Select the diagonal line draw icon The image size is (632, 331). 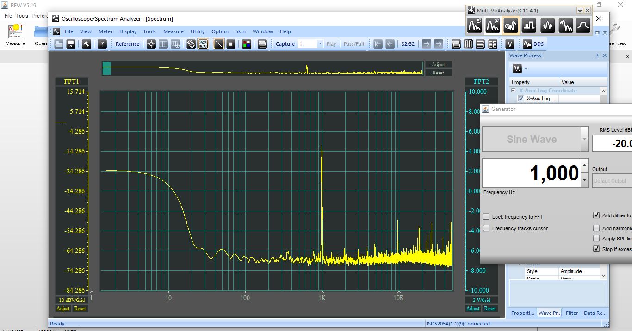click(219, 44)
